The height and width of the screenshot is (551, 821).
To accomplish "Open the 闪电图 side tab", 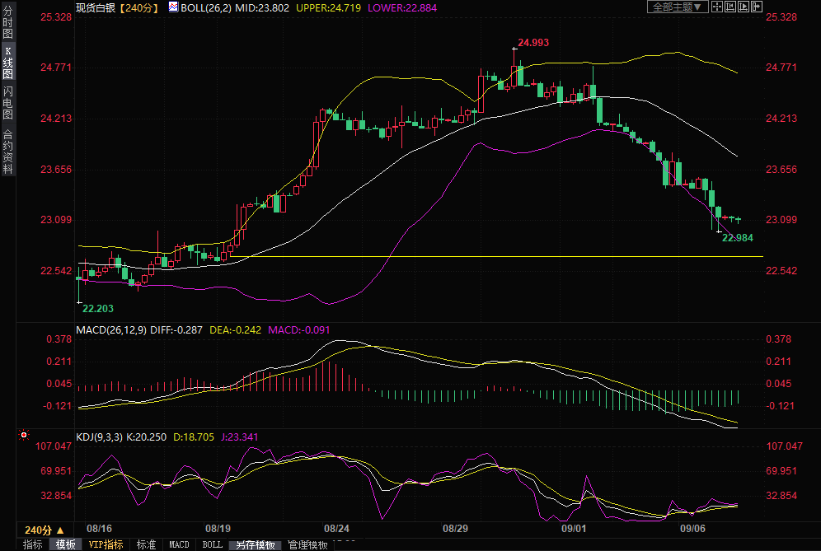I will [x=7, y=103].
